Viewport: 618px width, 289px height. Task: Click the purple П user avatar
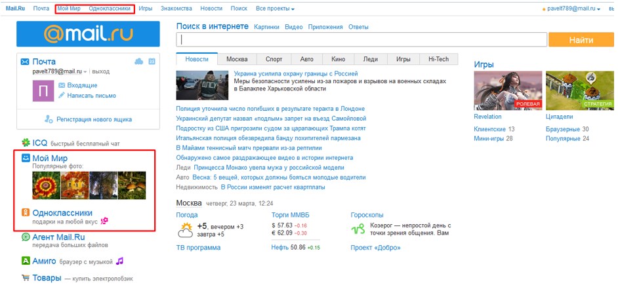[x=43, y=90]
